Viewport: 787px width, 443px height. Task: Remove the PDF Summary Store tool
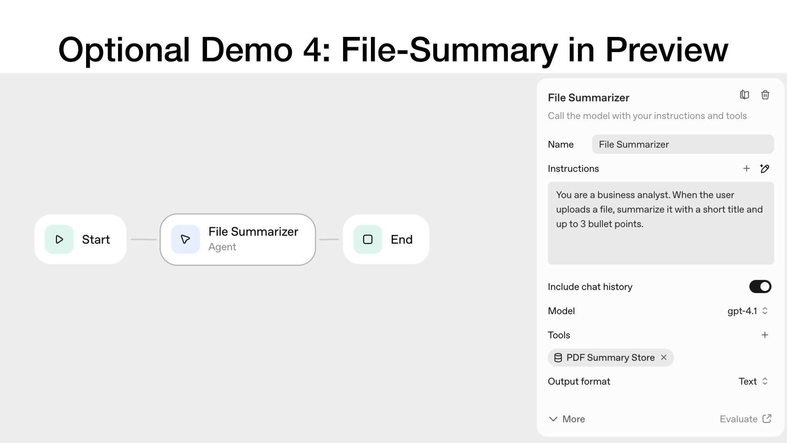point(664,357)
